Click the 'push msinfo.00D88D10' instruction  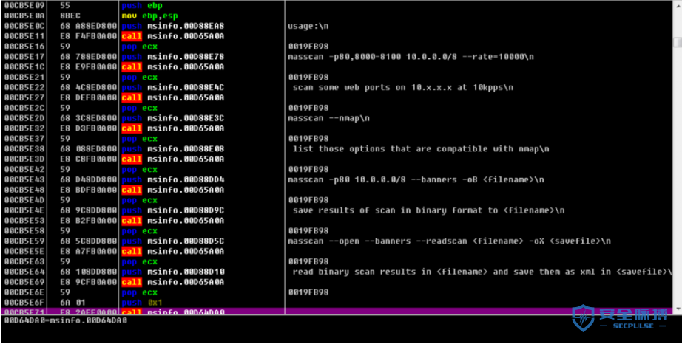coord(172,272)
